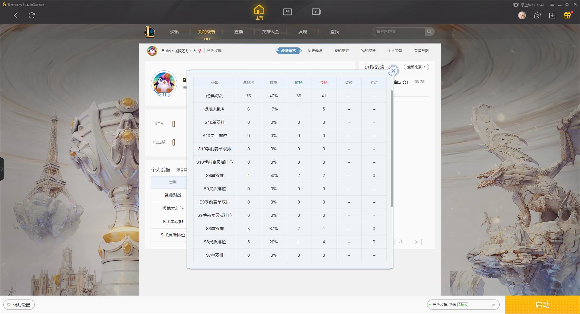Viewport: 580px width, 314px height.
Task: Click the page number input box
Action: pyautogui.click(x=395, y=242)
